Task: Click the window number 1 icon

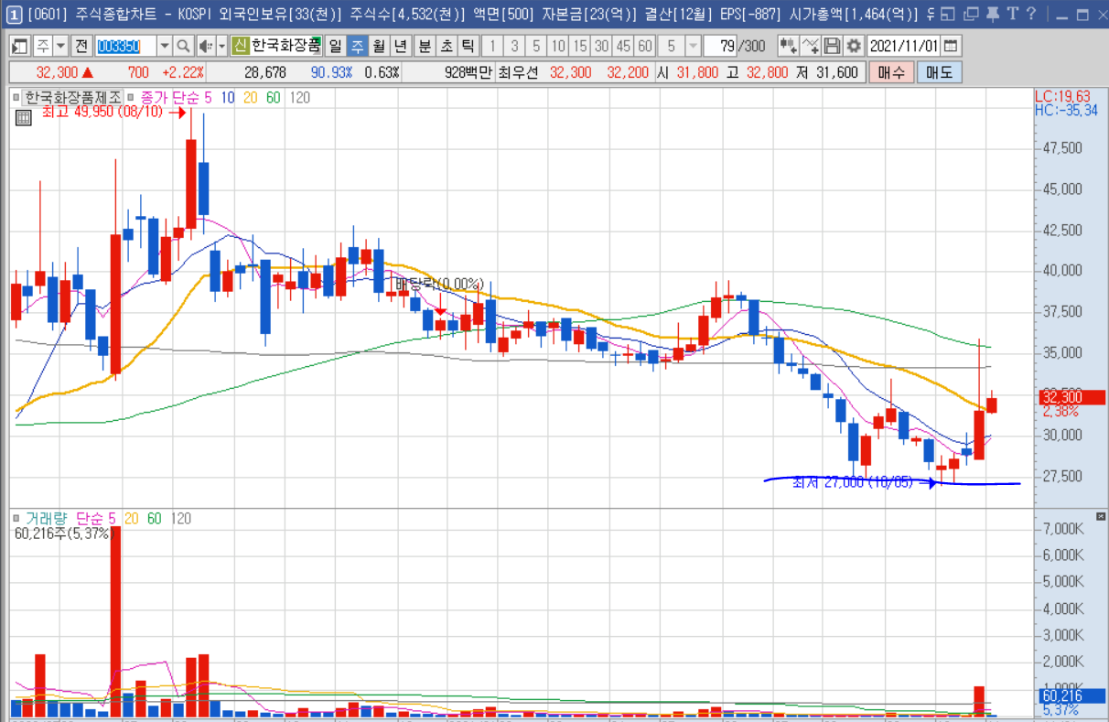Action: click(x=15, y=15)
